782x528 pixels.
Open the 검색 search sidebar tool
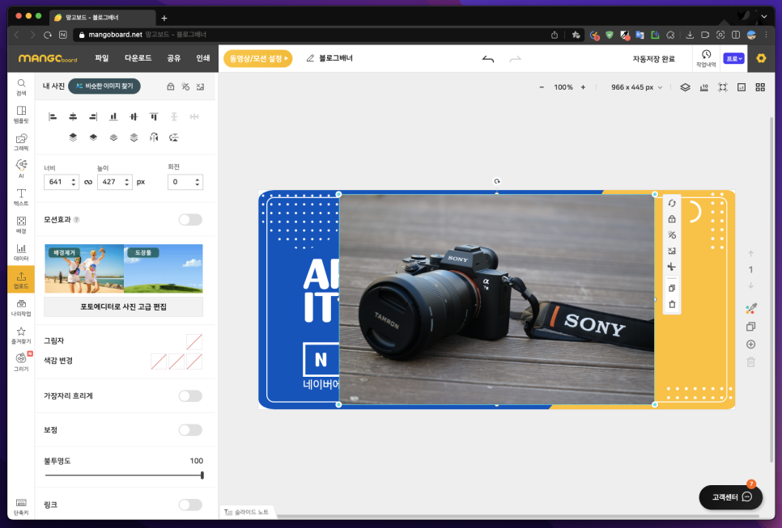point(21,87)
